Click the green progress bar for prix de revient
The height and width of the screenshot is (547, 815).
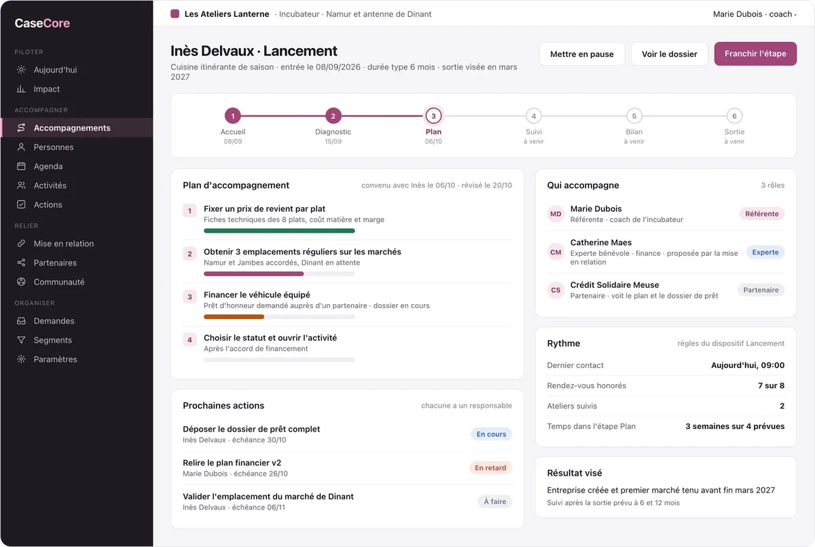pyautogui.click(x=279, y=231)
